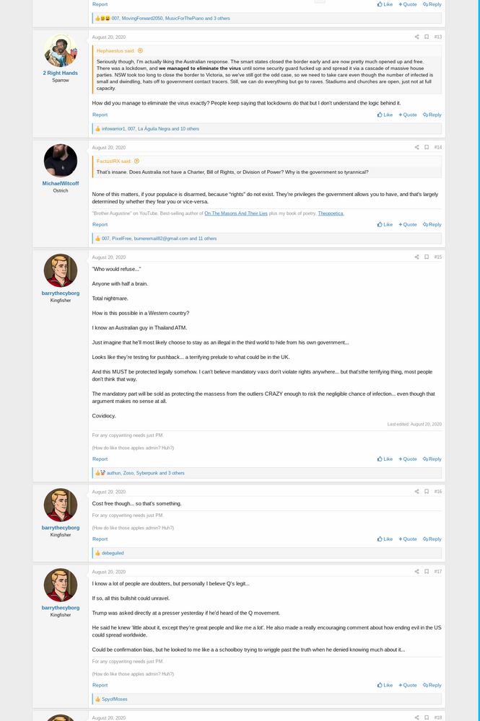Like post #16 'Cost free though'
480x721 pixels.
click(385, 539)
